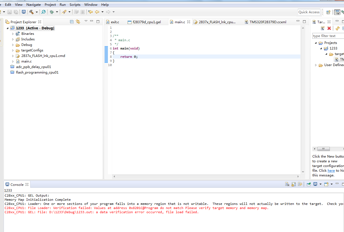Click Open Console icon
344x232 pixels.
click(326, 184)
